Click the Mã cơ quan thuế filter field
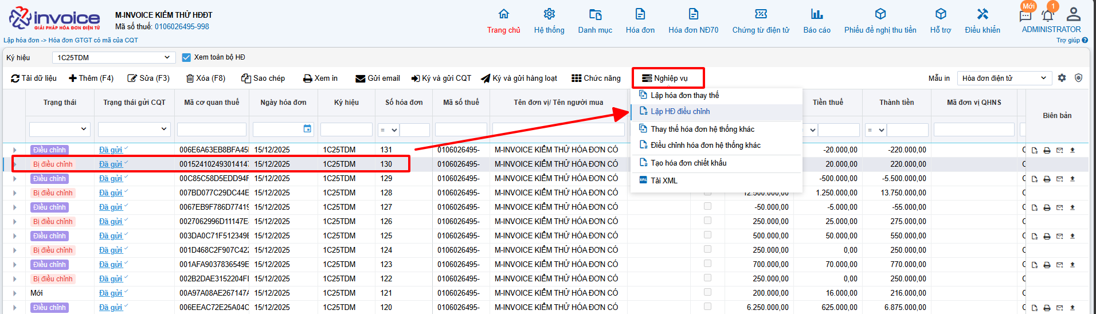Viewport: 1096px width, 314px height. pyautogui.click(x=212, y=130)
